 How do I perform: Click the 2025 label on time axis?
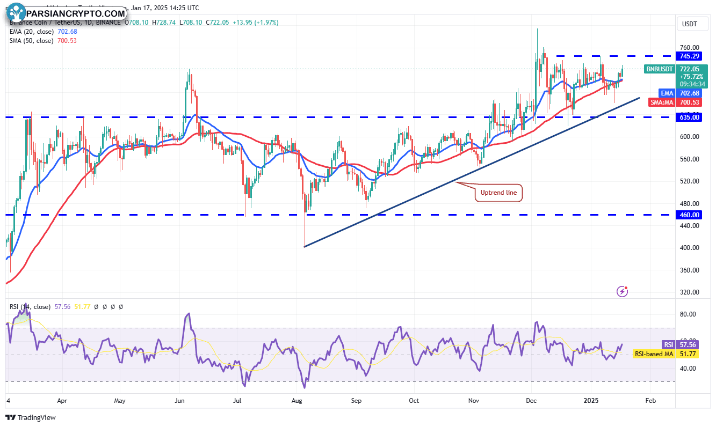(x=591, y=400)
